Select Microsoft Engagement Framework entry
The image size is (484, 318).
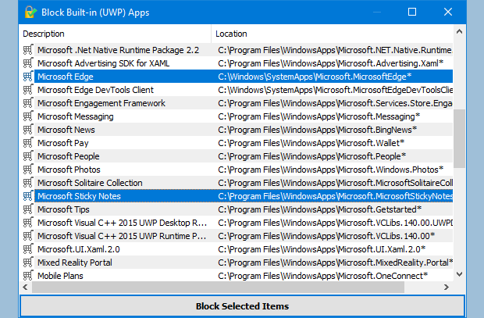(101, 103)
